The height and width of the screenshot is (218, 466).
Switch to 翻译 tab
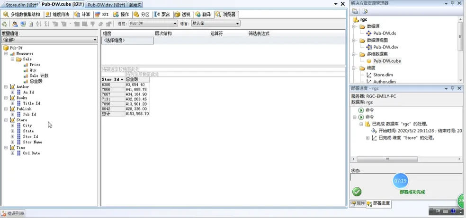click(203, 14)
